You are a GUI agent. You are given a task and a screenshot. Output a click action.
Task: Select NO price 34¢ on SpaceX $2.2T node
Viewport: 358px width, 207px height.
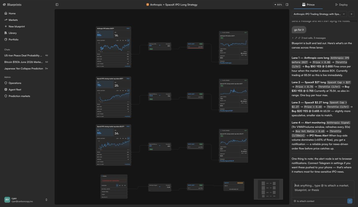122,132
